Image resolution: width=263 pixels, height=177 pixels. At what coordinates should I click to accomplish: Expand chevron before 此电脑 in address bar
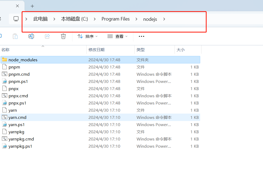tap(26, 19)
